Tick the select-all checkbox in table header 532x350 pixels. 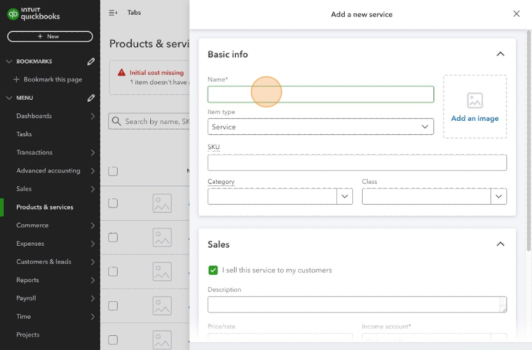tap(113, 171)
